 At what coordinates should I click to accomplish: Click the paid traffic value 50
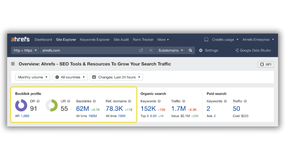tap(236, 108)
